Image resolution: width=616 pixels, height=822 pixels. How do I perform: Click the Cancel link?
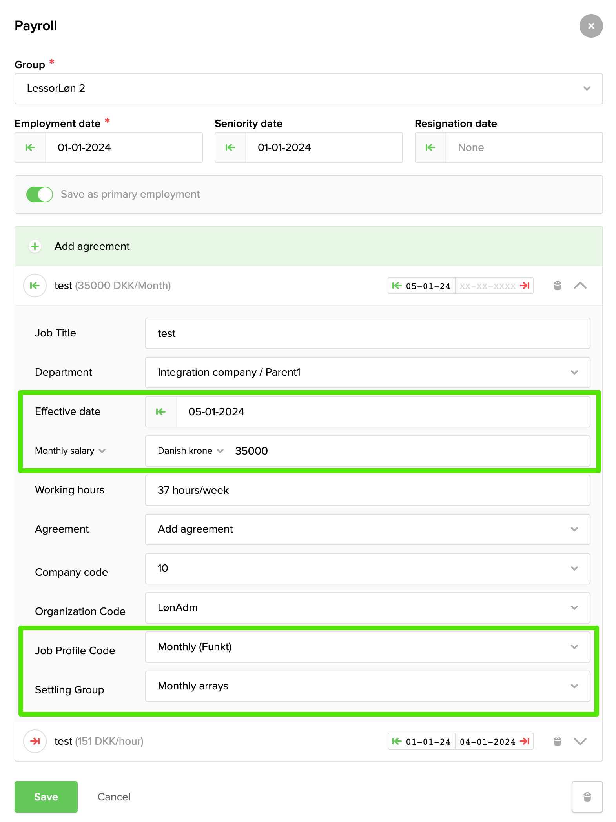click(114, 797)
